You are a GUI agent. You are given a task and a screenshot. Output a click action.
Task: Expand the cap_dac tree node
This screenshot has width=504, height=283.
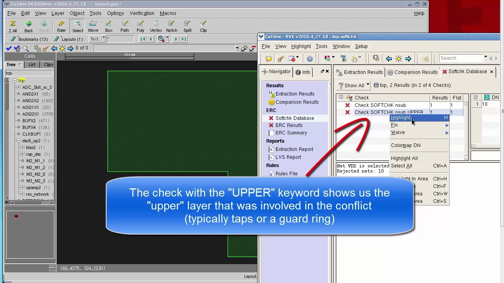(22, 154)
